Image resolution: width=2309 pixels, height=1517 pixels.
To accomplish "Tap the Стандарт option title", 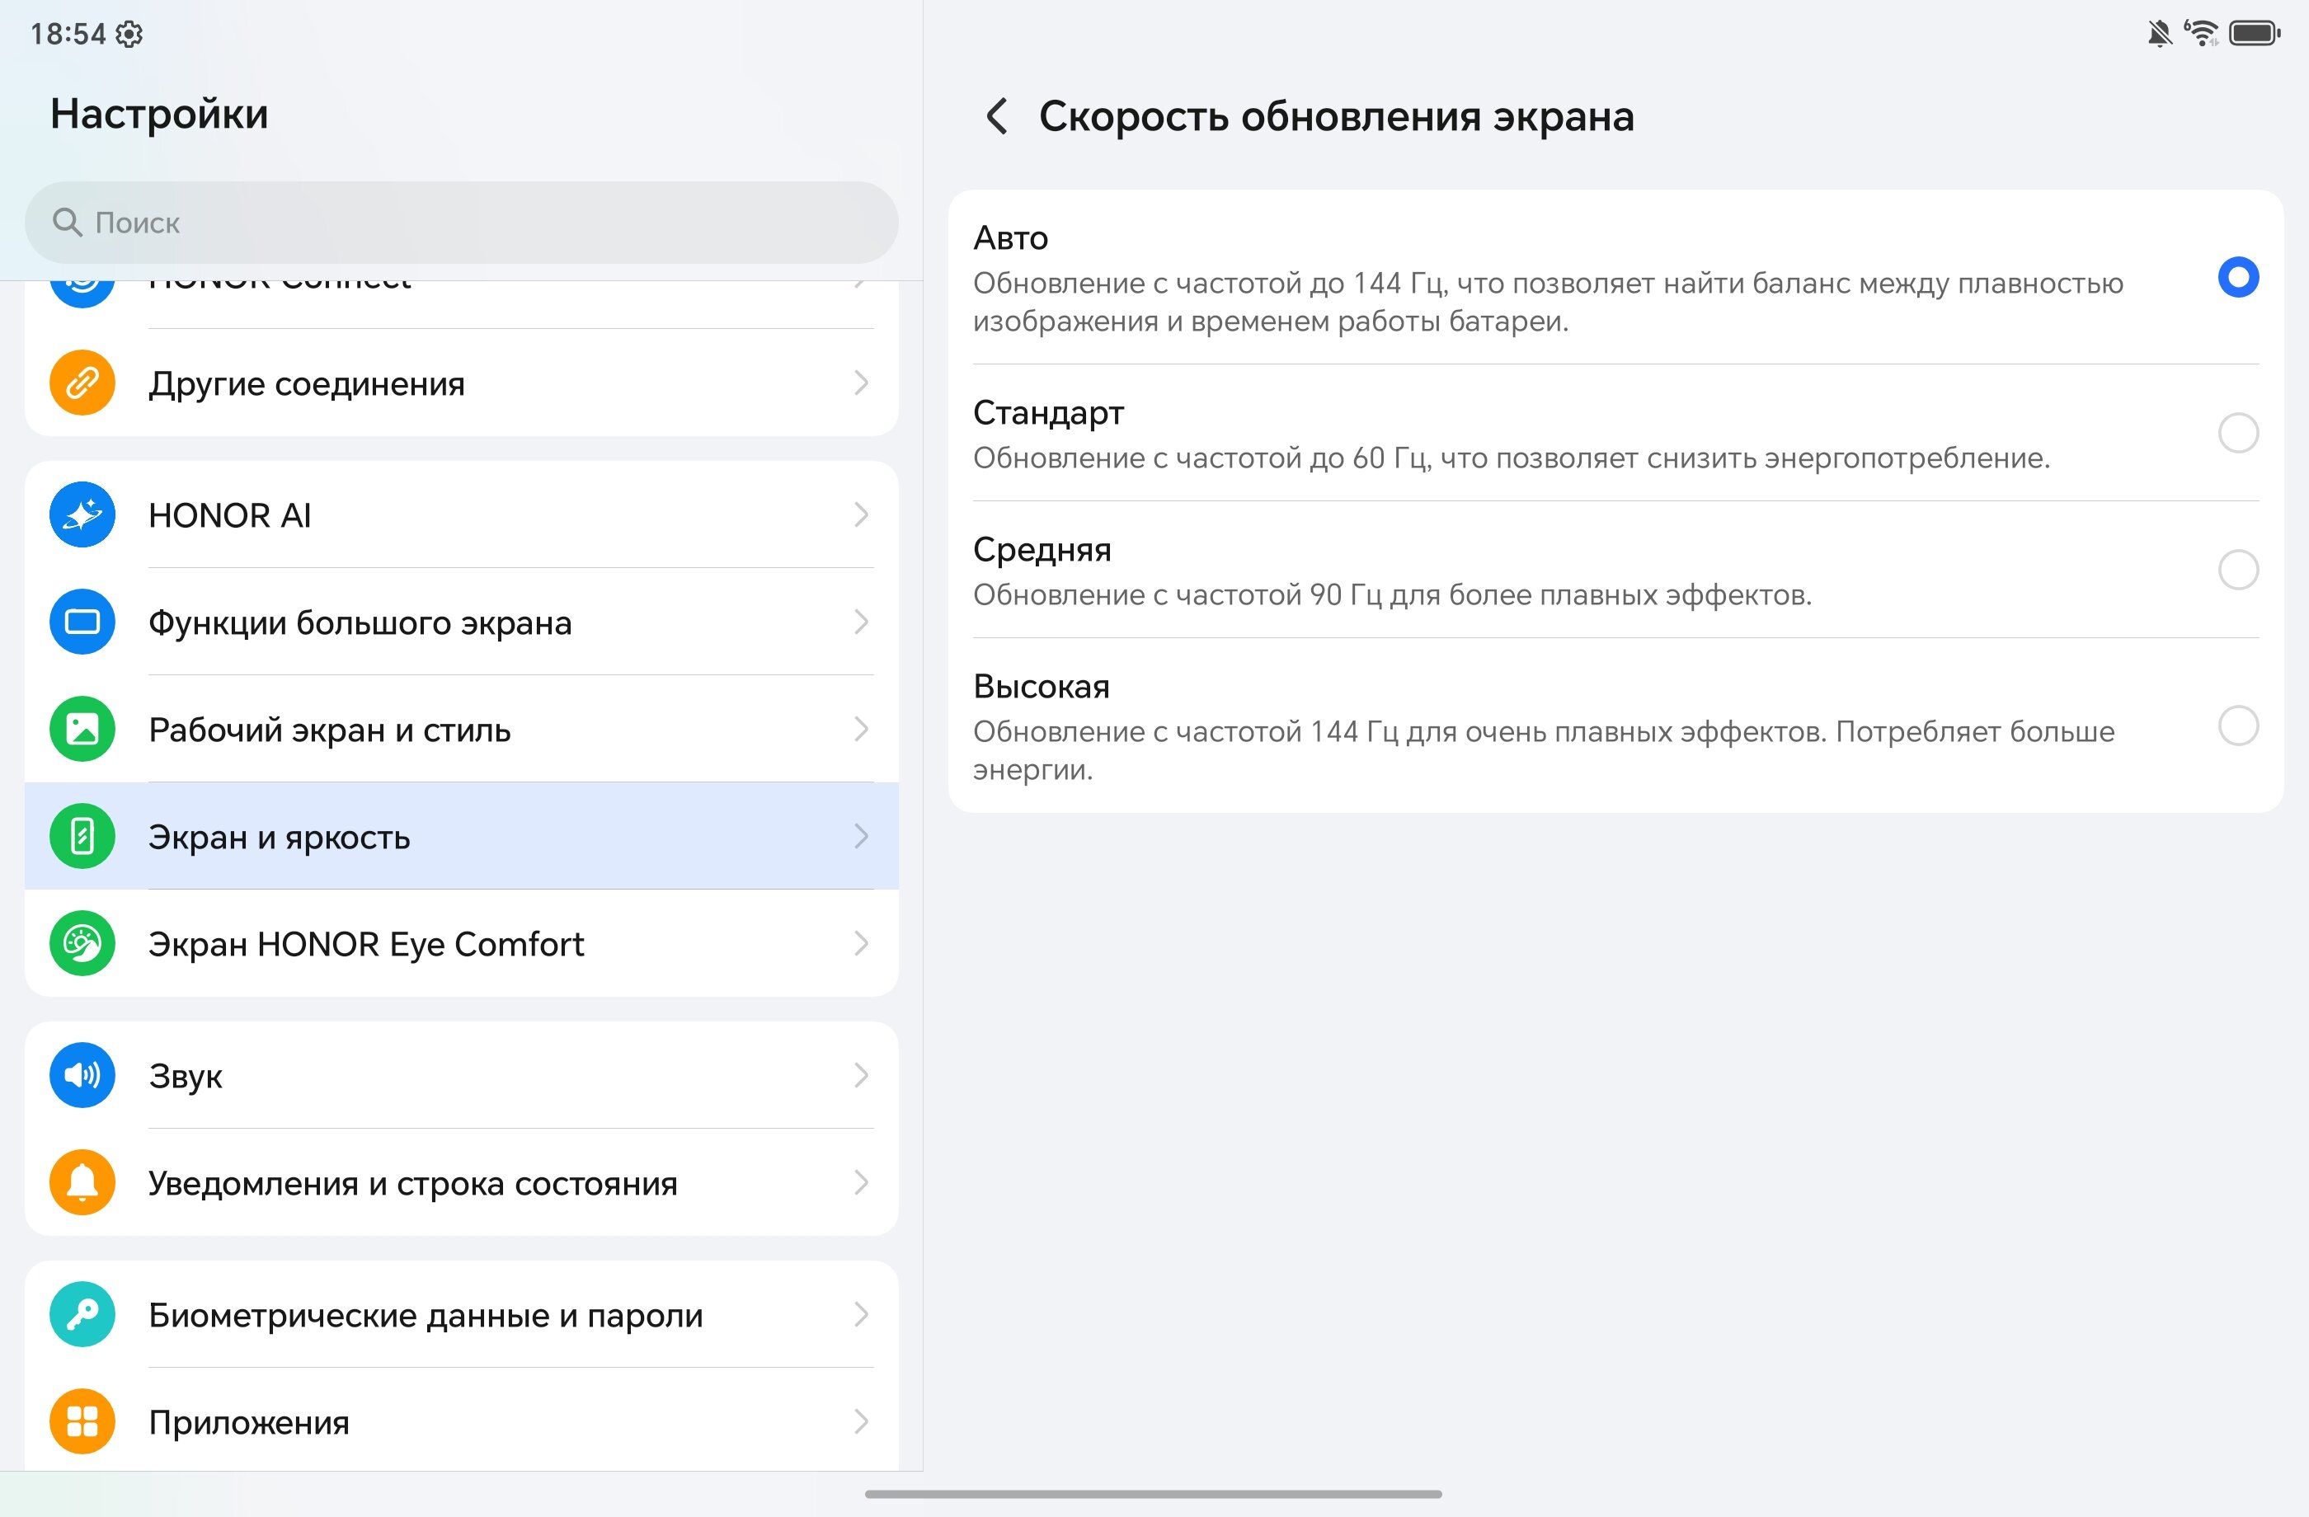I will [1048, 414].
